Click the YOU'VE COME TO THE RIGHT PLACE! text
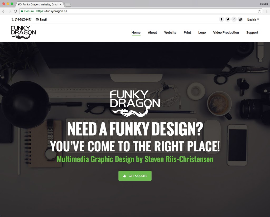The image size is (270, 217). pos(135,146)
